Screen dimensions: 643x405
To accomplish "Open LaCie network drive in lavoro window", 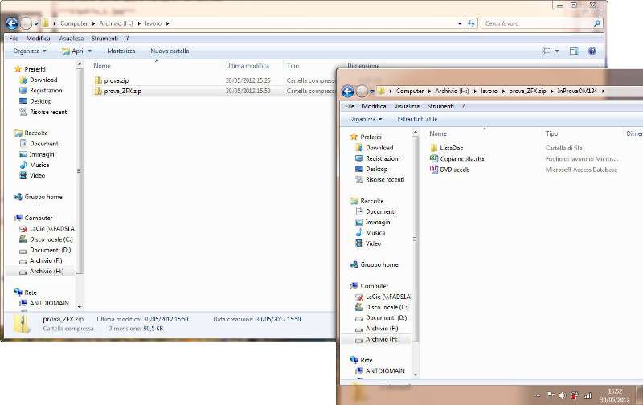I will (47, 229).
